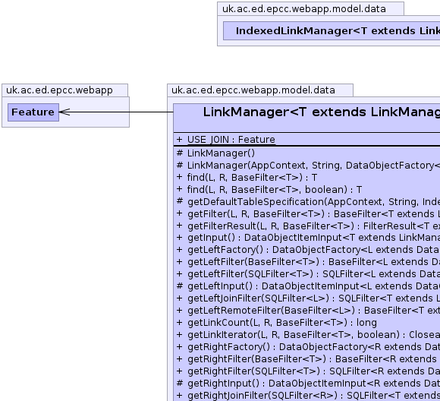Select the LinkManager() constructor entry
This screenshot has width=440, height=401.
pos(215,153)
